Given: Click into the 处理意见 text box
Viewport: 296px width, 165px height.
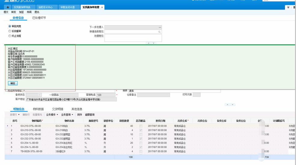Looking at the screenshot, I should point(133,38).
